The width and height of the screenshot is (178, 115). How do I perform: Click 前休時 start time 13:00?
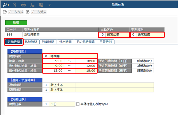click(53, 71)
